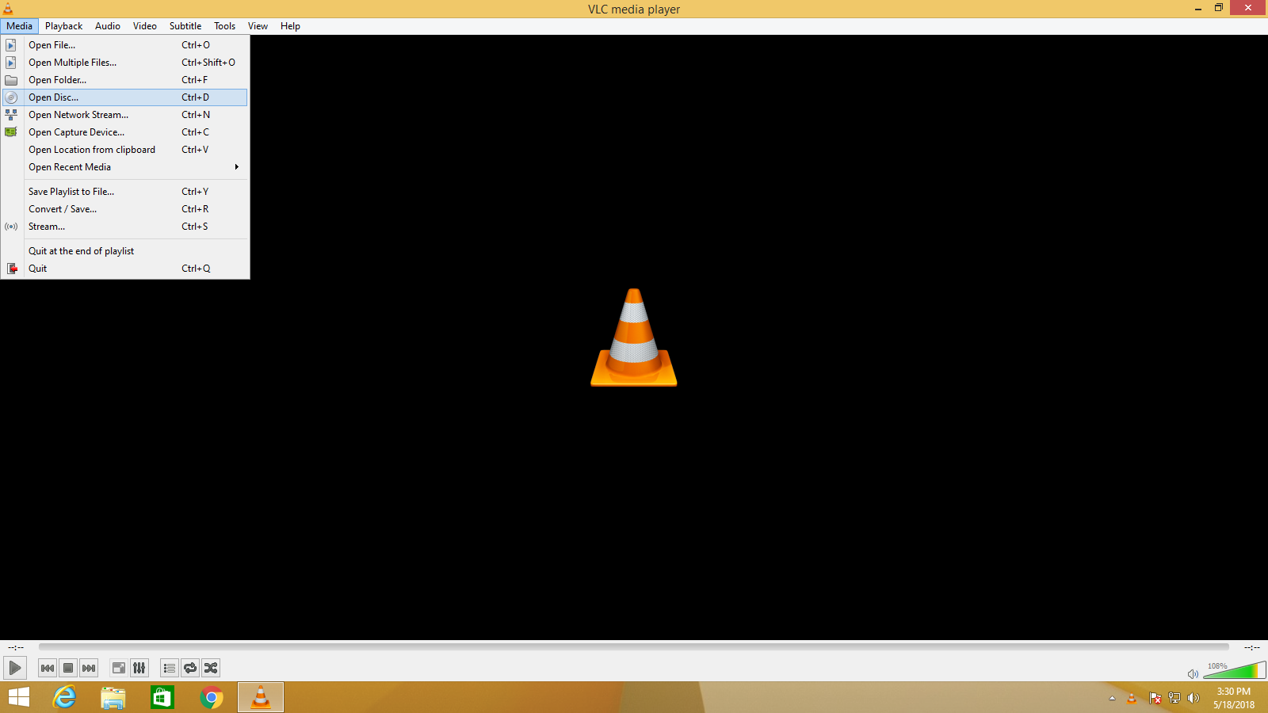Select Open Network Stream... entry
This screenshot has width=1268, height=713.
(125, 115)
